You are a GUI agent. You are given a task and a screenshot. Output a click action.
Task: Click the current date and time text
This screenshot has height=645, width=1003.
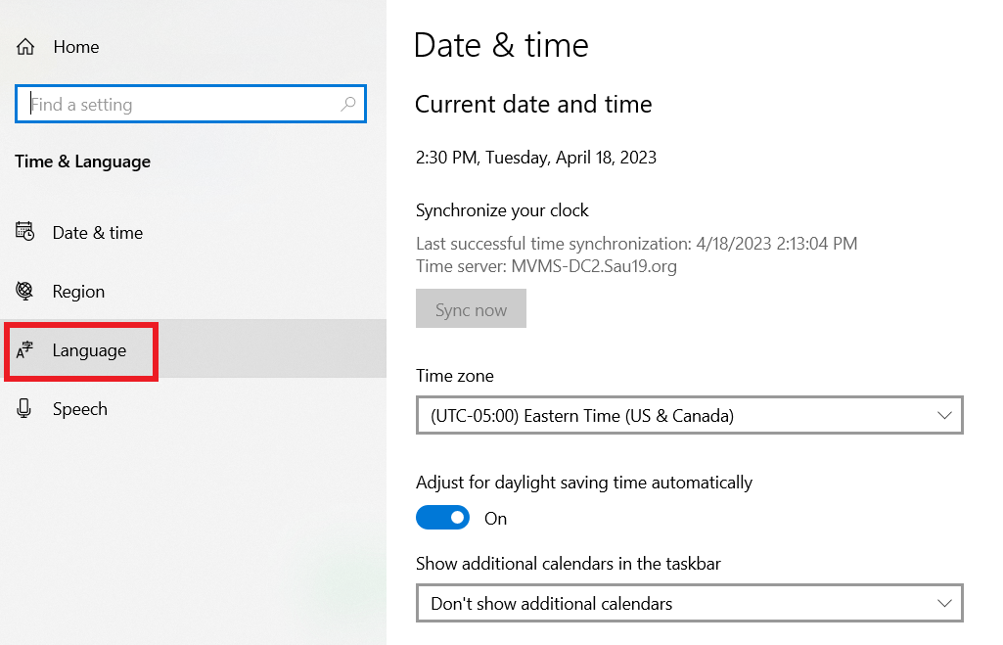coord(536,157)
